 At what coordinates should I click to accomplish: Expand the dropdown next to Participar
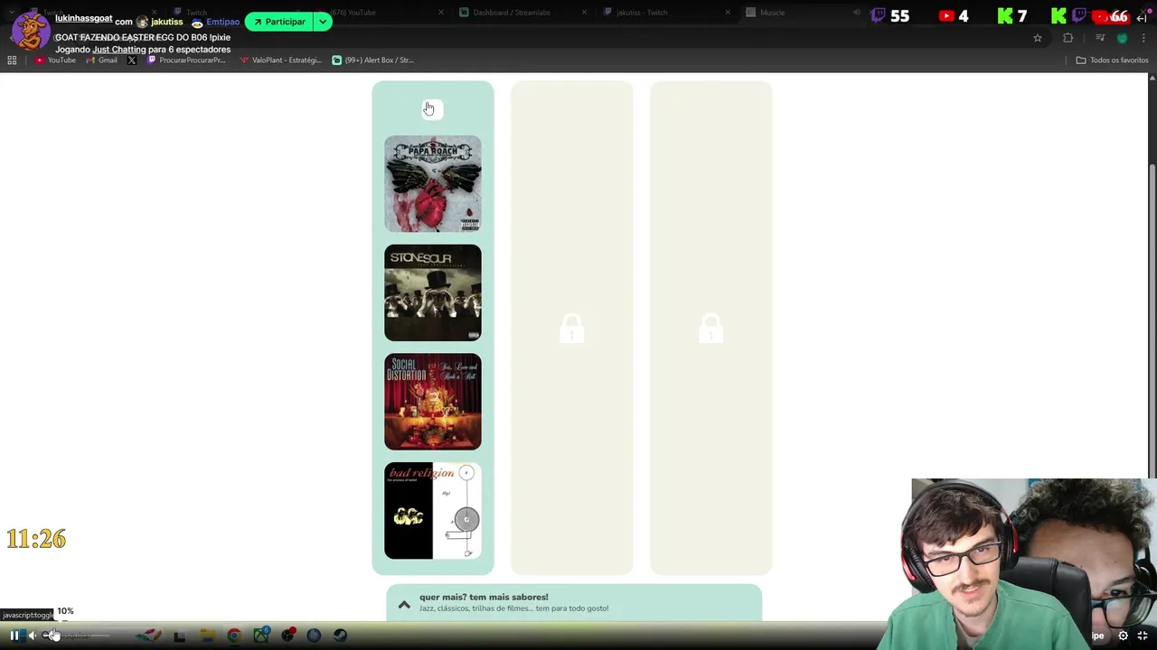tap(323, 22)
